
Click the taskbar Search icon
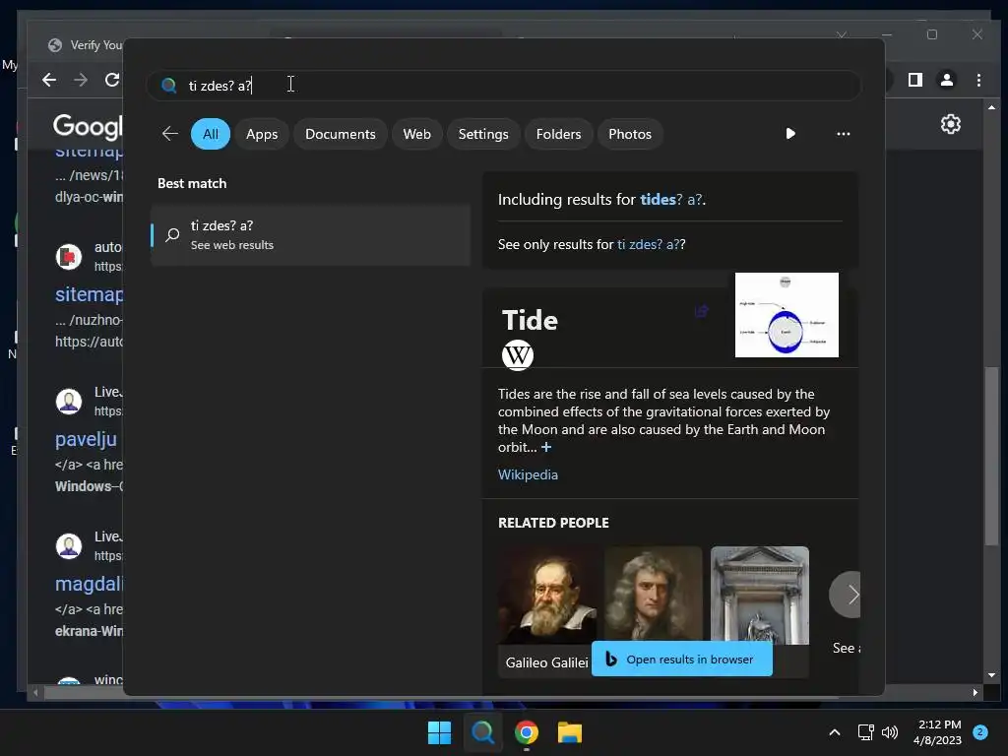(482, 732)
